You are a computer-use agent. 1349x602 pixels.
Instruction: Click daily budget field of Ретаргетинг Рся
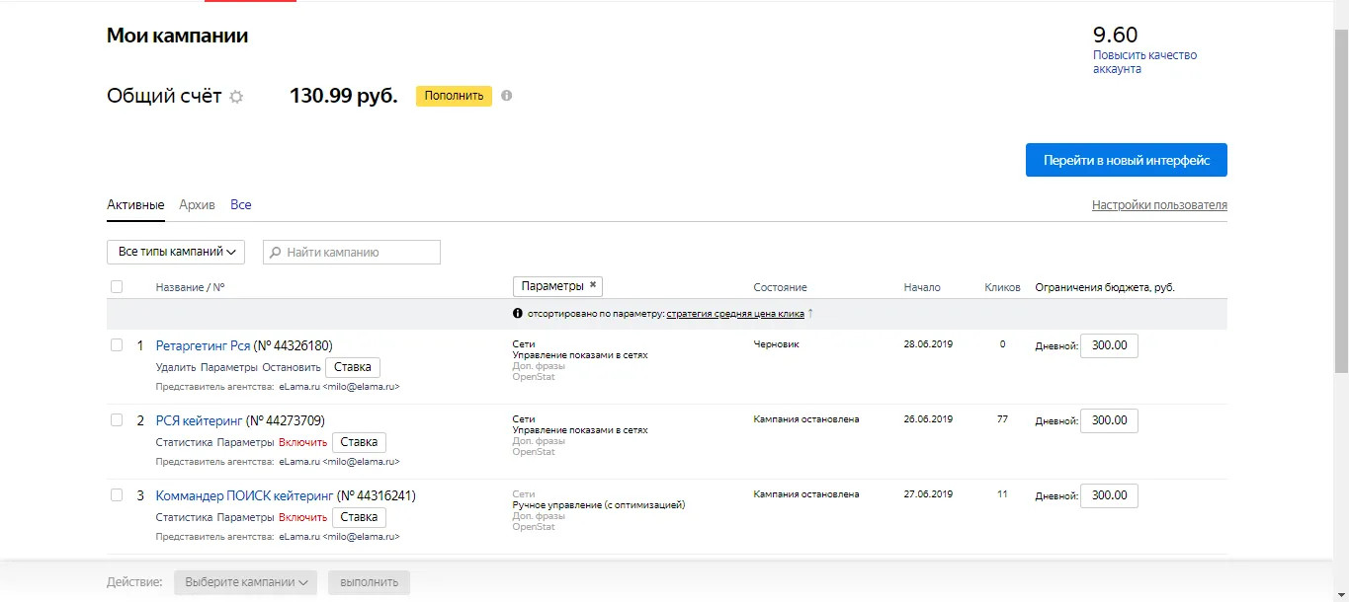(1109, 346)
